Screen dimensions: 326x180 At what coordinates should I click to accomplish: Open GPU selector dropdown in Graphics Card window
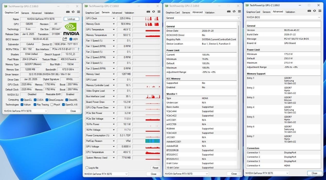click(25, 111)
